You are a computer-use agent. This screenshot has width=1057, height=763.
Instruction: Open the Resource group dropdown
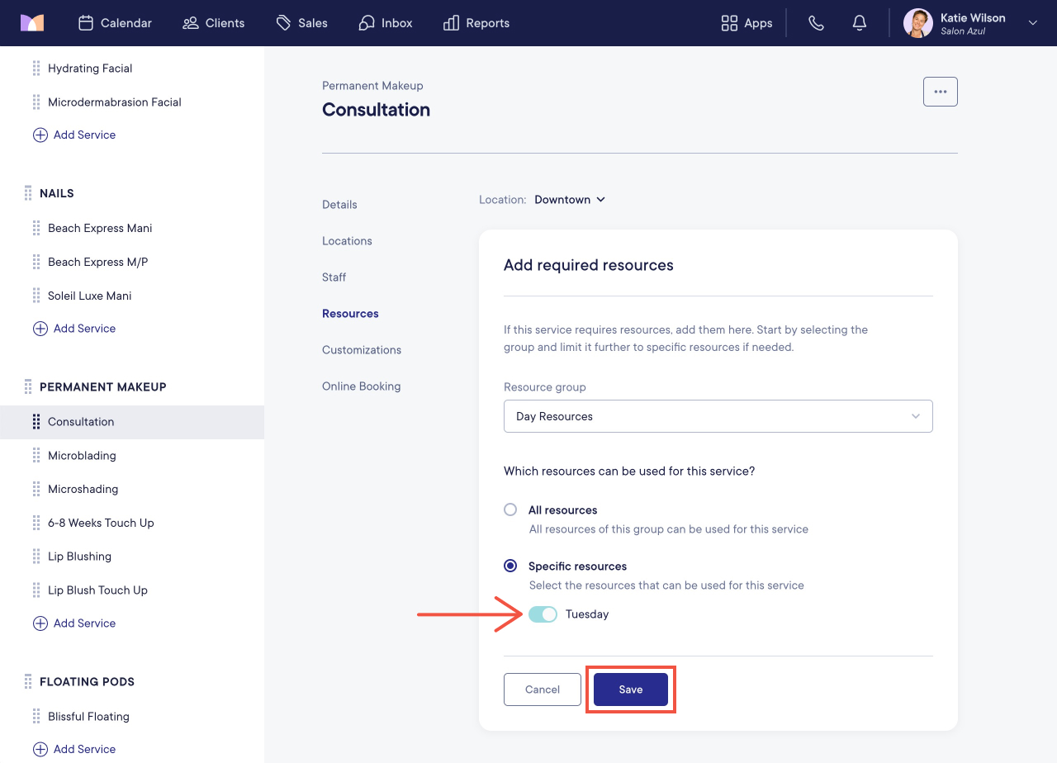(x=718, y=416)
